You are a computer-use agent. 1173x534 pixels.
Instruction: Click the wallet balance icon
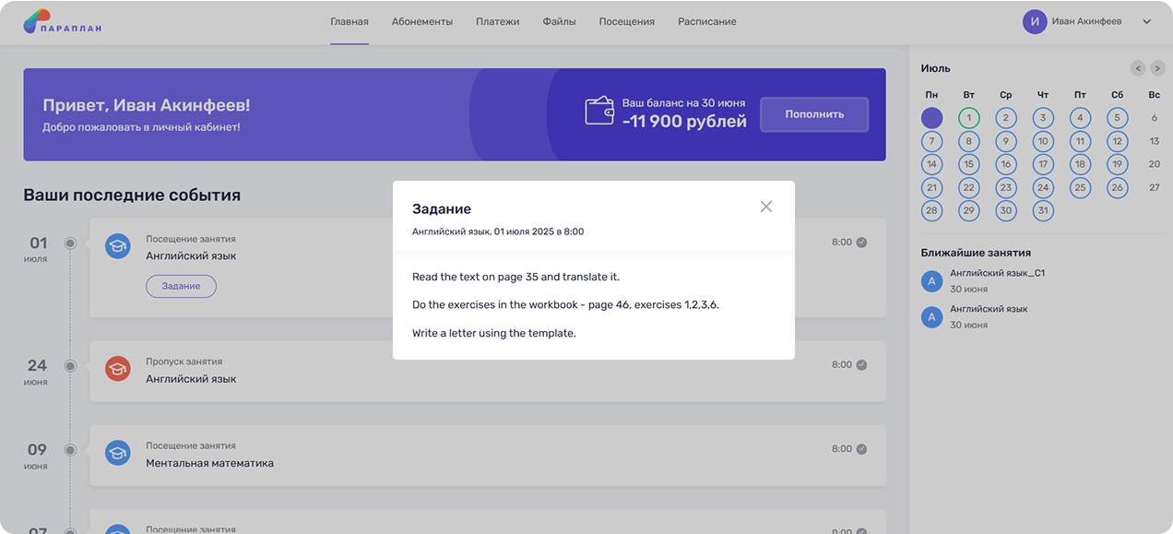click(599, 112)
